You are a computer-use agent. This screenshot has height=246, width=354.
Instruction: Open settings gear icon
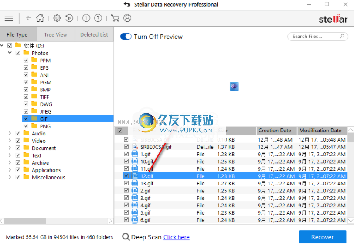click(57, 18)
